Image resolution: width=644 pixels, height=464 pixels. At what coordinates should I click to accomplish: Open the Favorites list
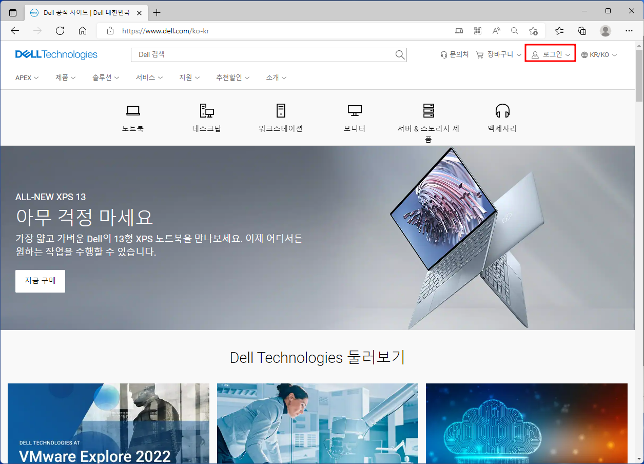coord(559,31)
